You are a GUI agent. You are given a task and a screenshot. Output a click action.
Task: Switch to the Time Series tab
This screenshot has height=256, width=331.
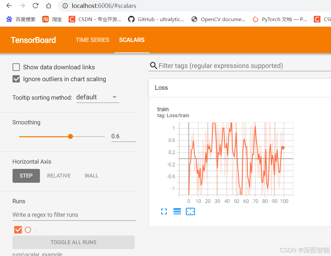tap(92, 40)
